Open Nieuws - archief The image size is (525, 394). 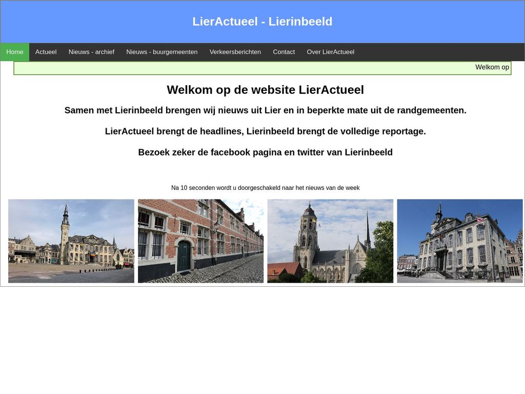[91, 52]
